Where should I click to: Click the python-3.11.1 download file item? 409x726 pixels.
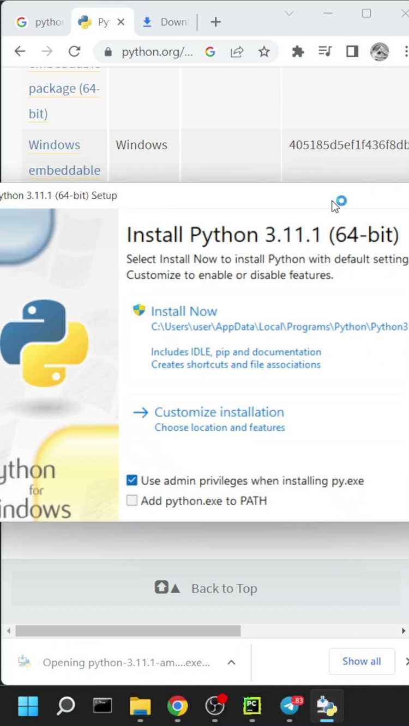pos(115,662)
